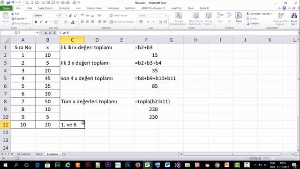This screenshot has height=169, width=300.
Task: Open insert function fx dialog
Action: [54, 33]
